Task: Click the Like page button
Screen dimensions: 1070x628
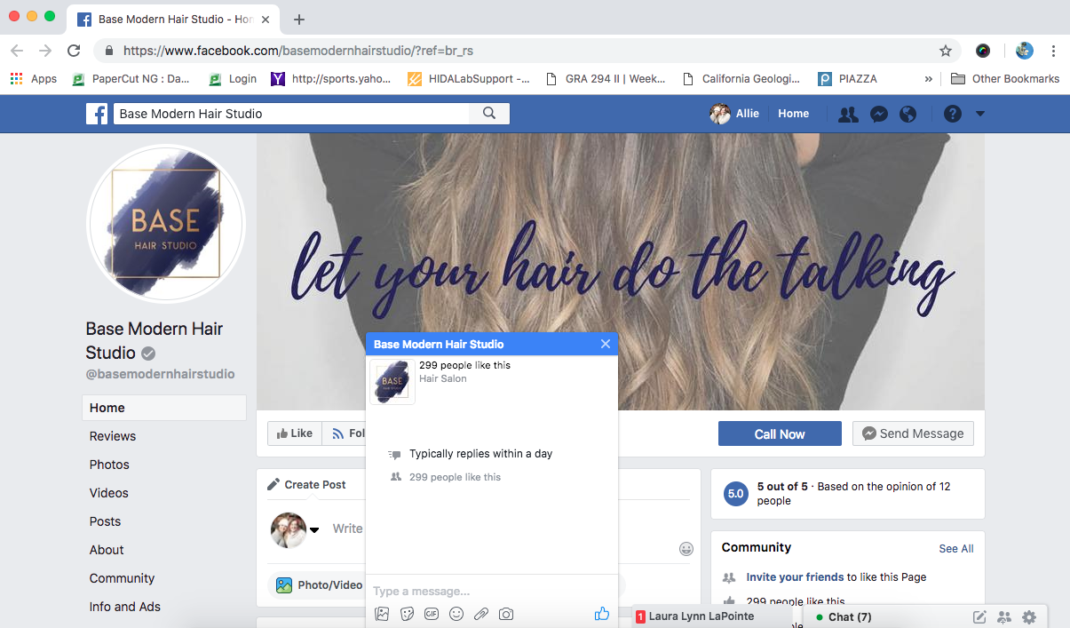Action: pos(295,433)
